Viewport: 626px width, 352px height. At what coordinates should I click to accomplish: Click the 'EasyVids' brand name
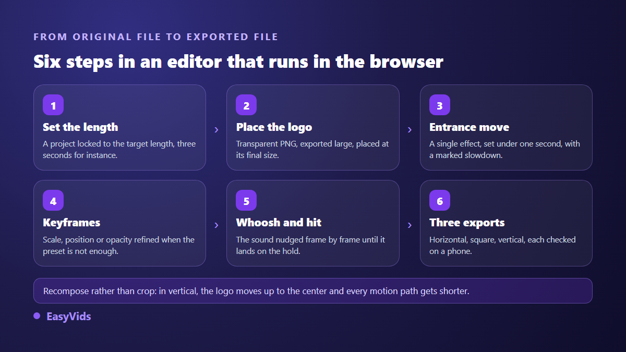(69, 317)
